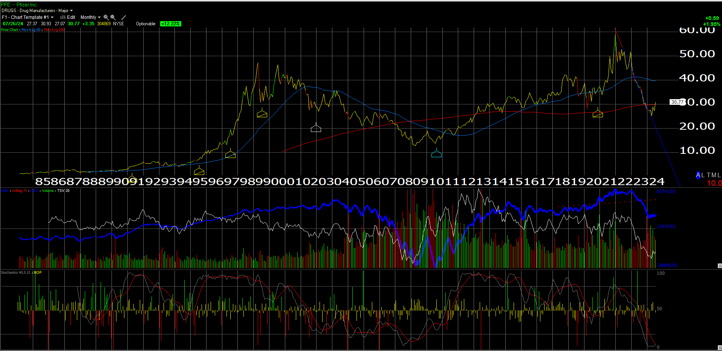This screenshot has width=722, height=351.
Task: Click the Stochastics 40,5,10 indicator label
Action: pyautogui.click(x=15, y=273)
